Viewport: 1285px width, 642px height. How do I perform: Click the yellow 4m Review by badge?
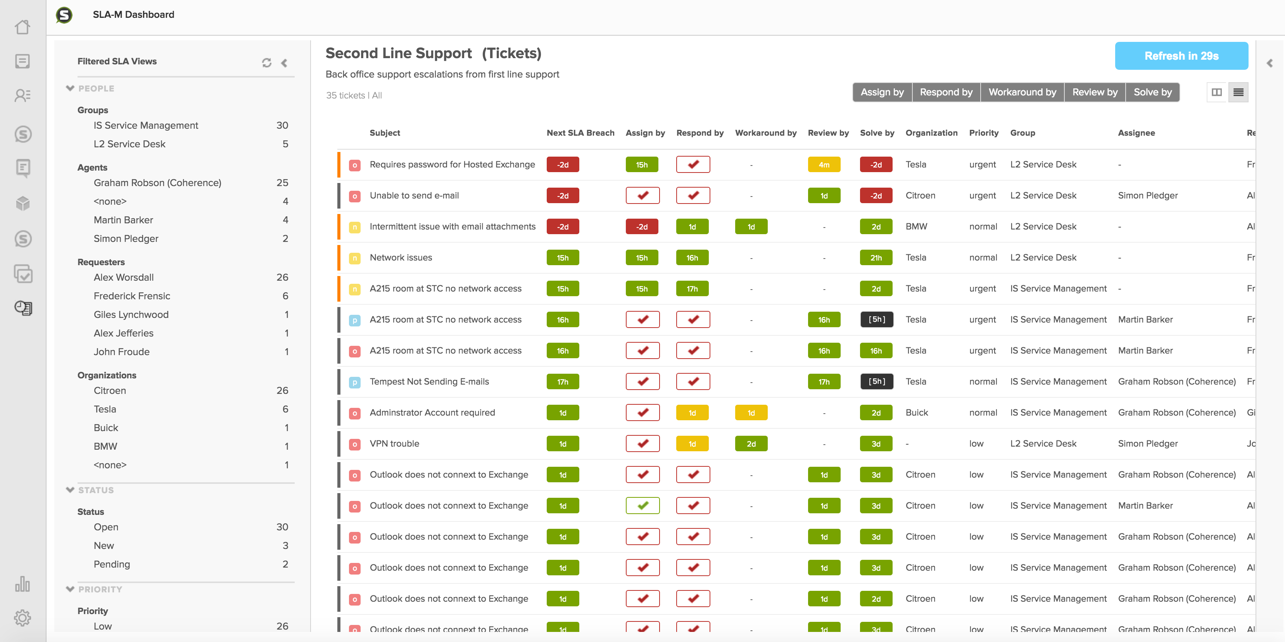[x=824, y=165]
